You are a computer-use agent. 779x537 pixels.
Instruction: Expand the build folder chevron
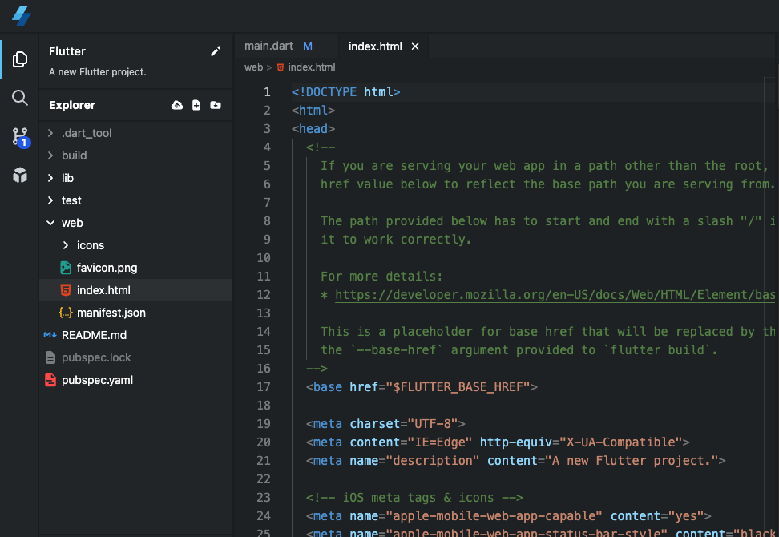[x=50, y=155]
